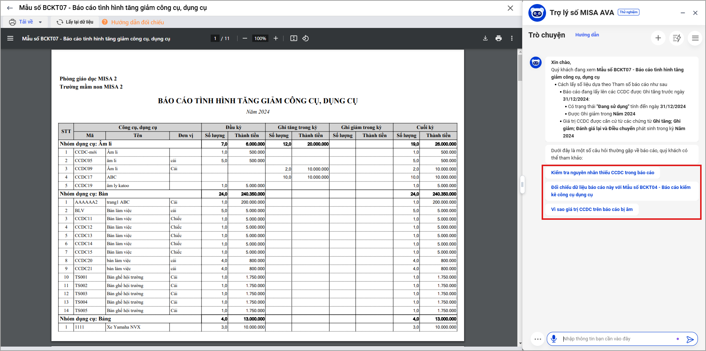Screen dimensions: 706x351
Task: Click the Cuối kỳ column header
Action: point(425,127)
